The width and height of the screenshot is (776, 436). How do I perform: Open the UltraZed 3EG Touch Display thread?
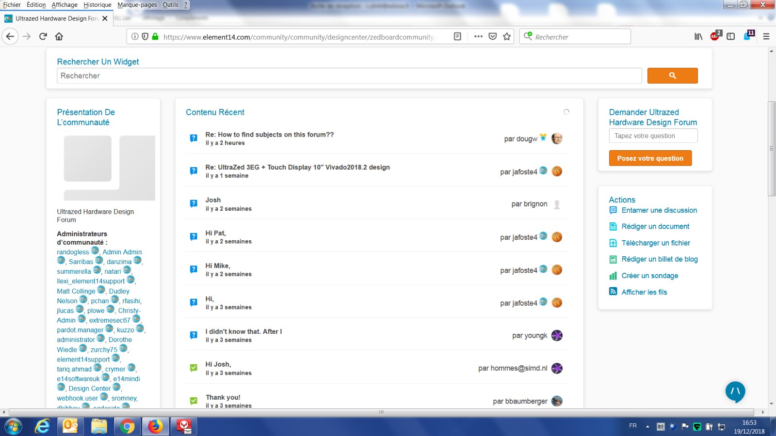(297, 167)
